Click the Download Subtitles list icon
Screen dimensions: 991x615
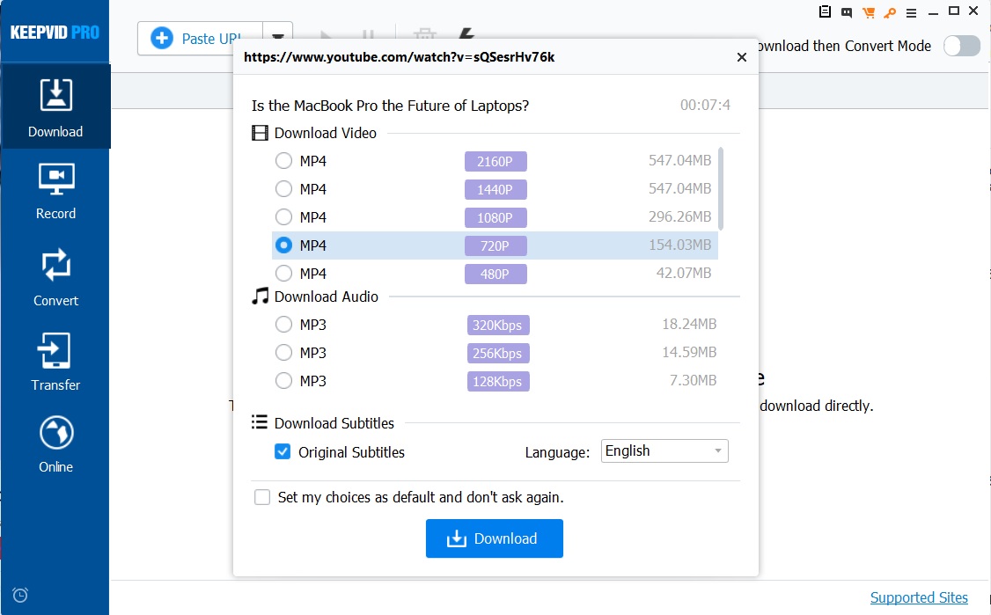(259, 421)
